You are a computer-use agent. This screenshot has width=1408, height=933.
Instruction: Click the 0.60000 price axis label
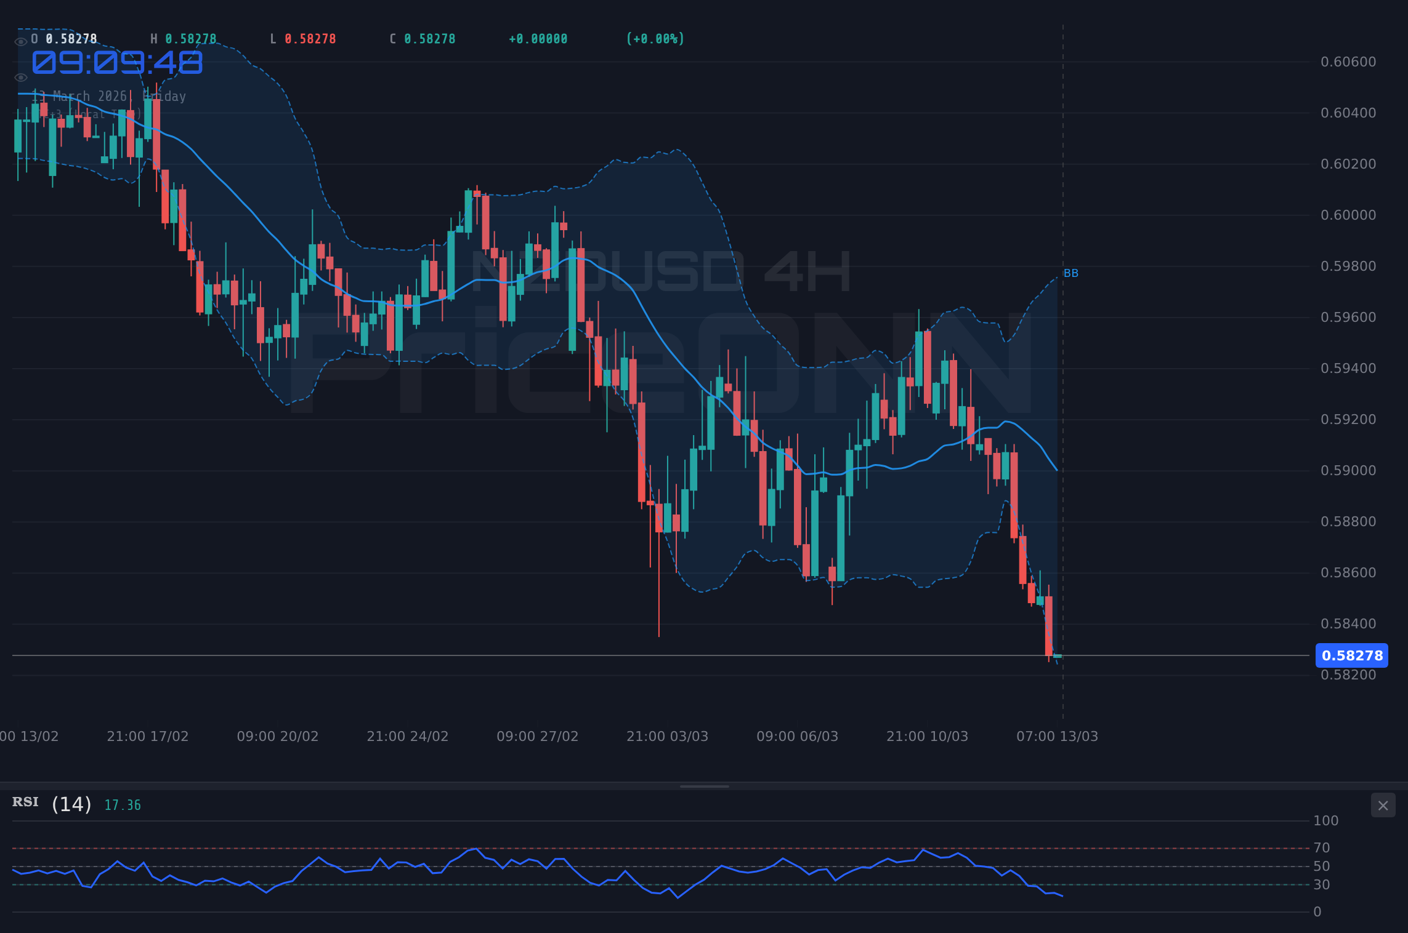pyautogui.click(x=1348, y=215)
